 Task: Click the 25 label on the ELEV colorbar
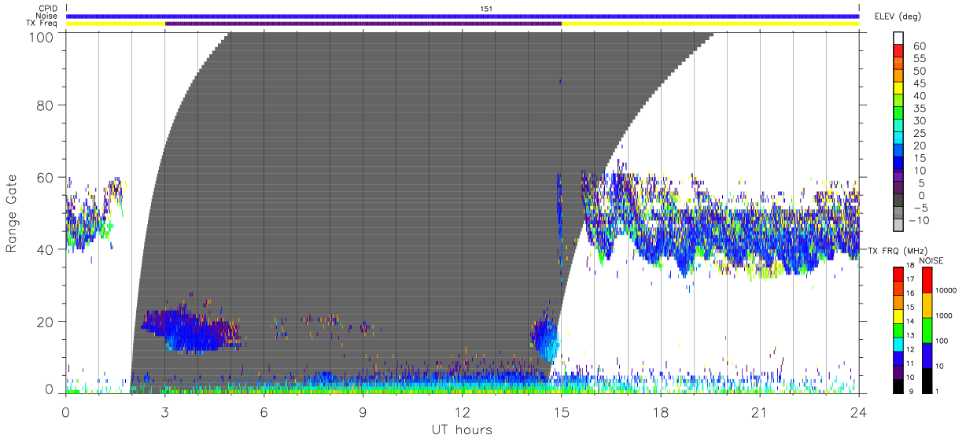919,134
